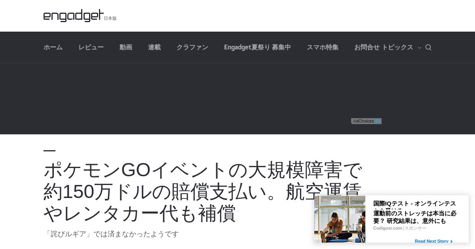Open お問合せ トピックス menu item
This screenshot has height=249, width=475.
point(384,47)
